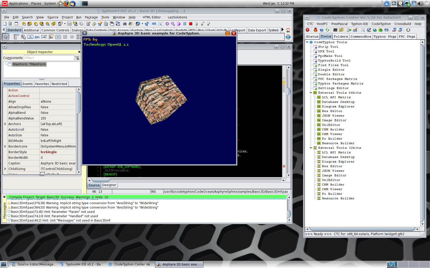Click the green refresh icon in CodeTyphon Center

(327, 30)
